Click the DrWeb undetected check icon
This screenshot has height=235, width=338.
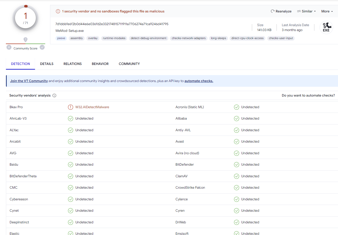point(236,222)
